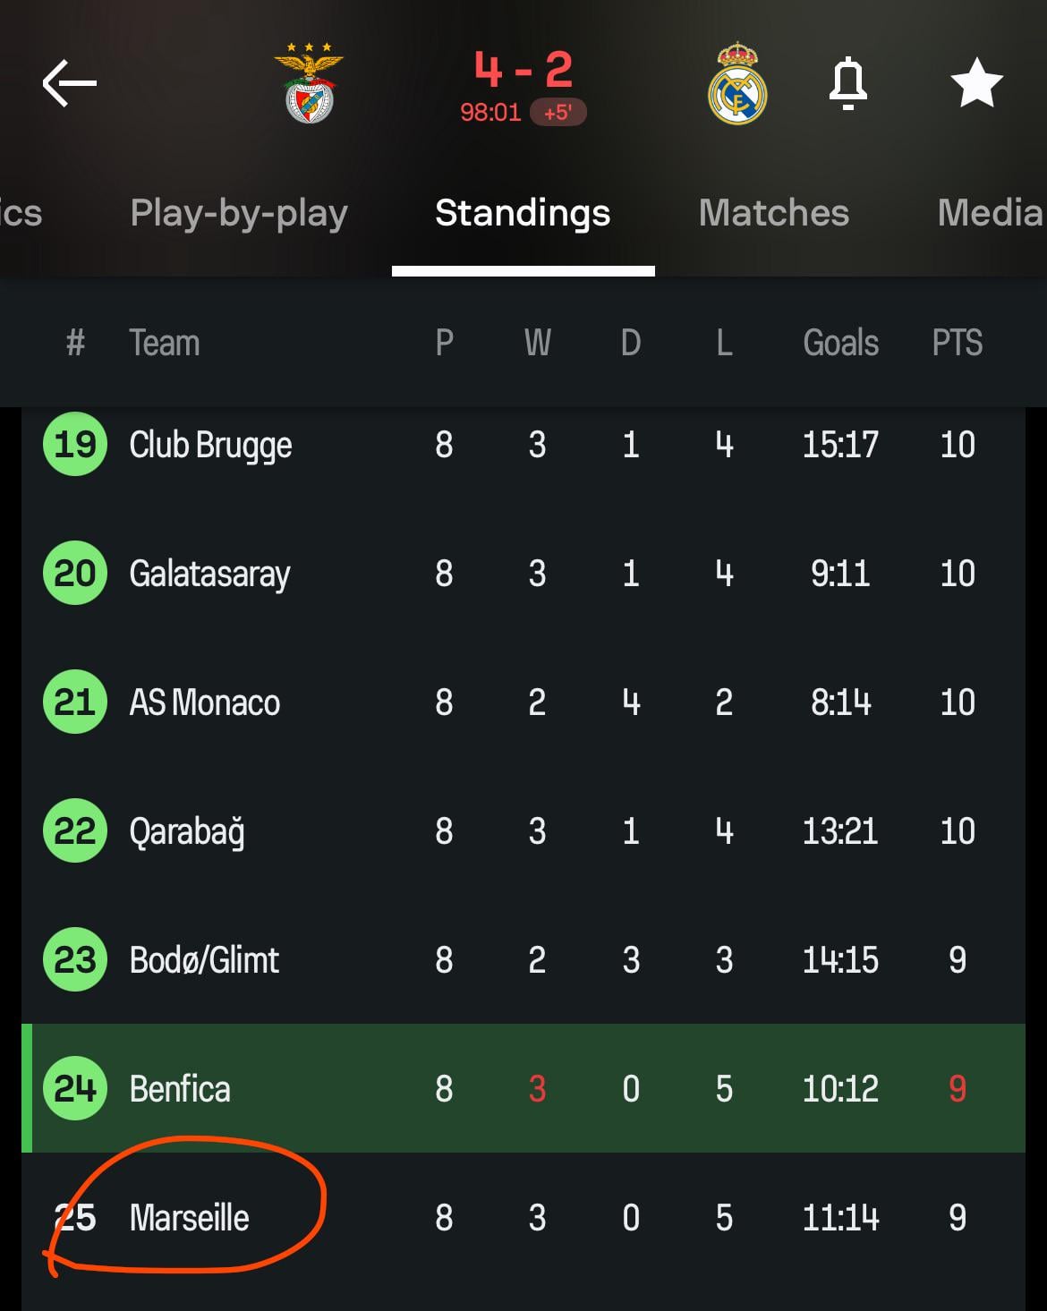Select the Standings tab
Image resolution: width=1047 pixels, height=1311 pixels.
point(523,213)
